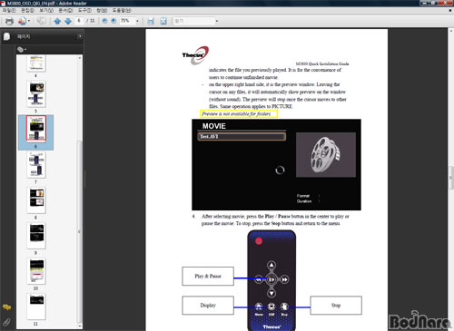The height and width of the screenshot is (331, 454).
Task: Go to the next page with the down arrow
Action: tap(68, 21)
